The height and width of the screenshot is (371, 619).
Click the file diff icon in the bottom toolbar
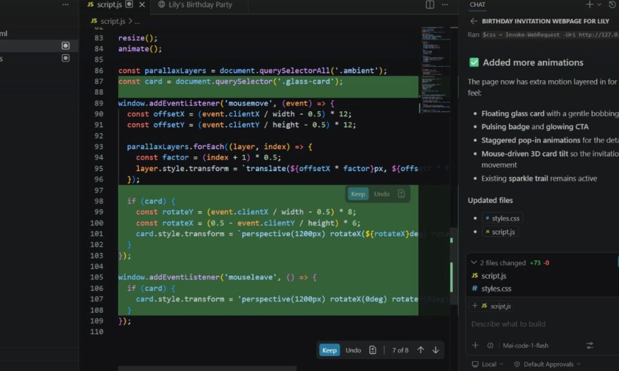(x=372, y=350)
